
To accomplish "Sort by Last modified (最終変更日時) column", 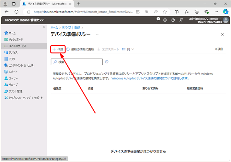I will pos(195,89).
